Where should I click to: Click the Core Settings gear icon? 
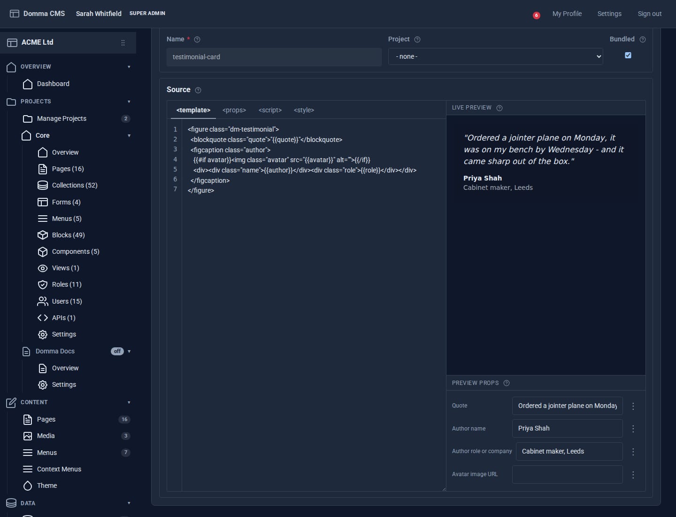pyautogui.click(x=43, y=335)
